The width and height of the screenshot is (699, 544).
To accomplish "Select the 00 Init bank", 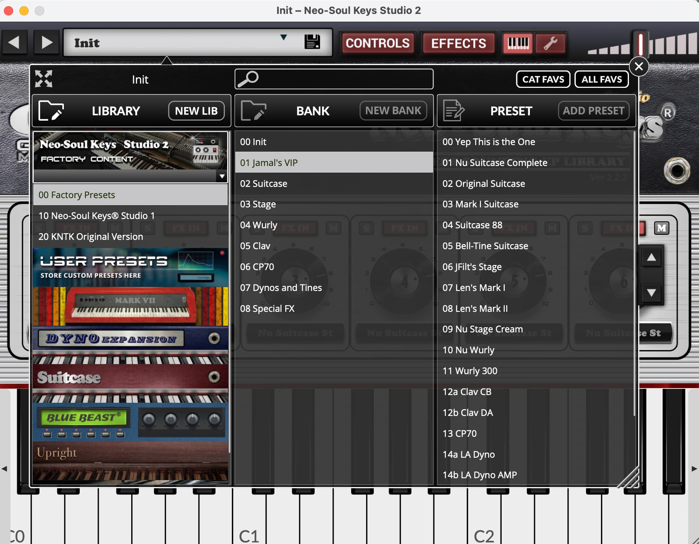I will (x=334, y=142).
